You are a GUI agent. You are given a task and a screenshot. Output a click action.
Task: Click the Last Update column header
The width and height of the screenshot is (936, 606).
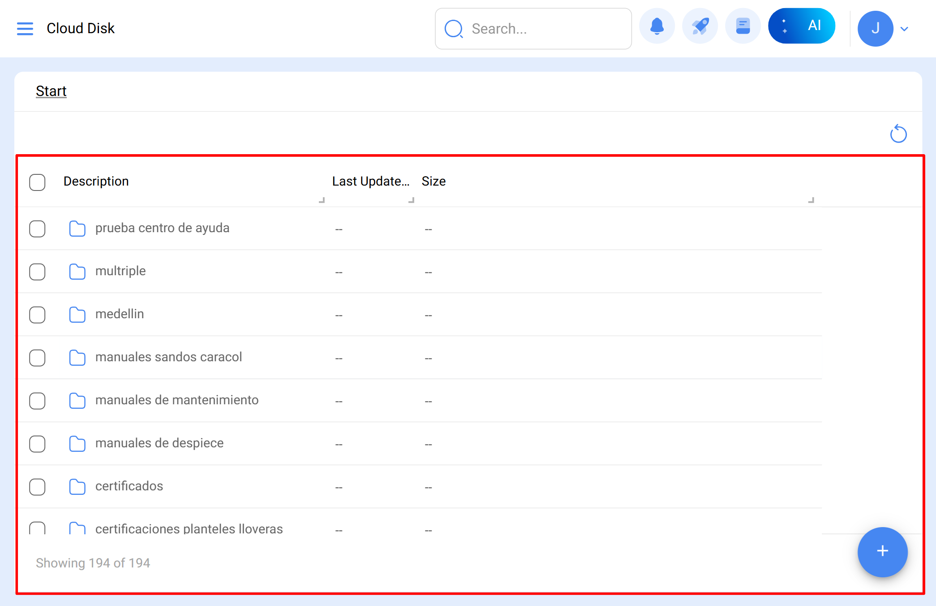pyautogui.click(x=370, y=182)
